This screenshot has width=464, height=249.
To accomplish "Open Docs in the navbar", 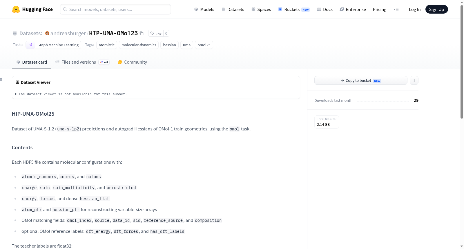I will [325, 9].
